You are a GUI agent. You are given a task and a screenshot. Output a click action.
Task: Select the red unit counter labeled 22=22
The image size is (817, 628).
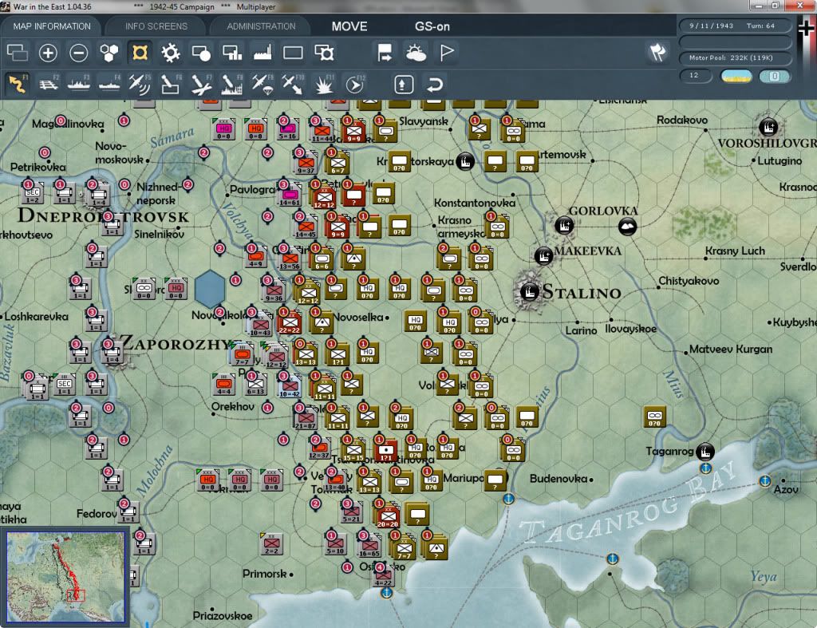pyautogui.click(x=290, y=322)
